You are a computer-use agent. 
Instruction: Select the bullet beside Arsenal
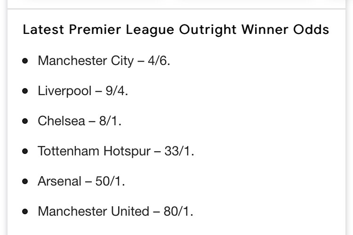pyautogui.click(x=25, y=181)
